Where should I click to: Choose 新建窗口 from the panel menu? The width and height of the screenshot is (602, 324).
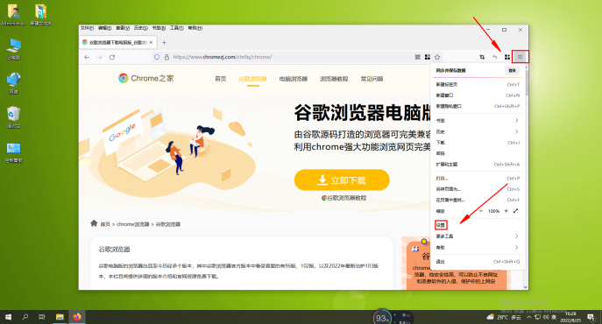[478, 95]
